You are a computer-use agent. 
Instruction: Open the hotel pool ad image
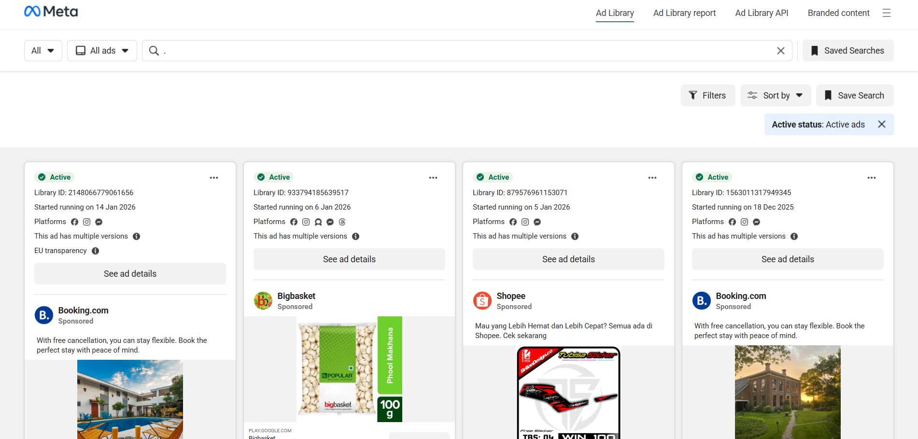(x=130, y=399)
